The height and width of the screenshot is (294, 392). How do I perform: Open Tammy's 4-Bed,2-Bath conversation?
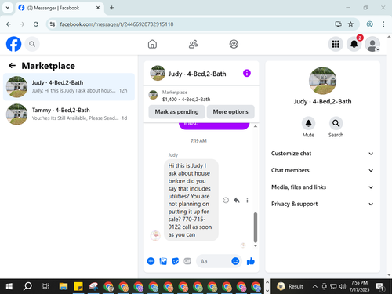coord(69,114)
